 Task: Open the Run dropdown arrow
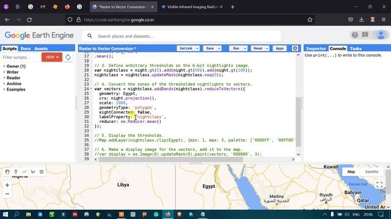coord(245,49)
